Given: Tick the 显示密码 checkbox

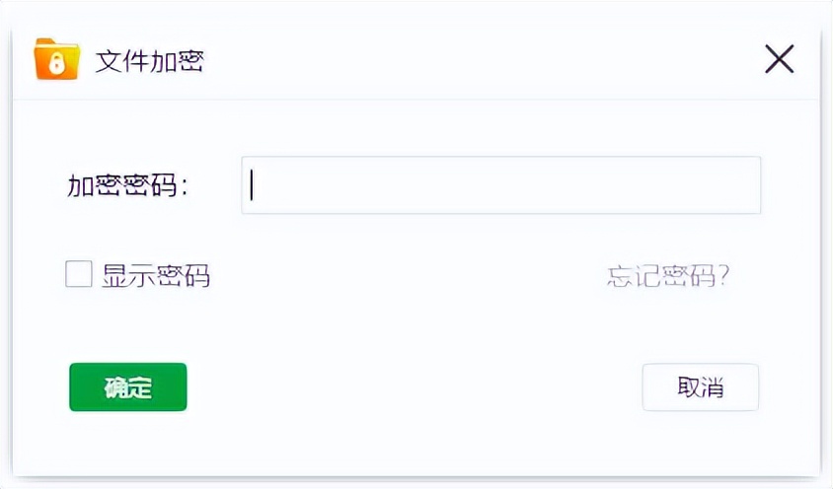Looking at the screenshot, I should [x=79, y=274].
